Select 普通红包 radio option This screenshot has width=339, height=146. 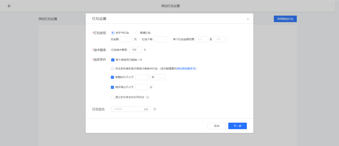click(x=137, y=33)
